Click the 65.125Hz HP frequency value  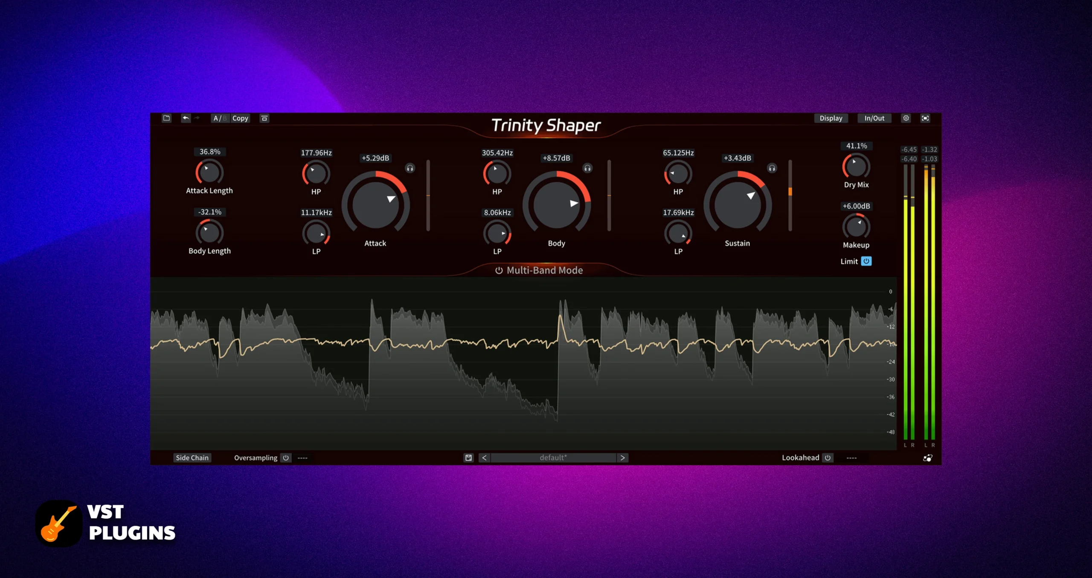coord(678,152)
